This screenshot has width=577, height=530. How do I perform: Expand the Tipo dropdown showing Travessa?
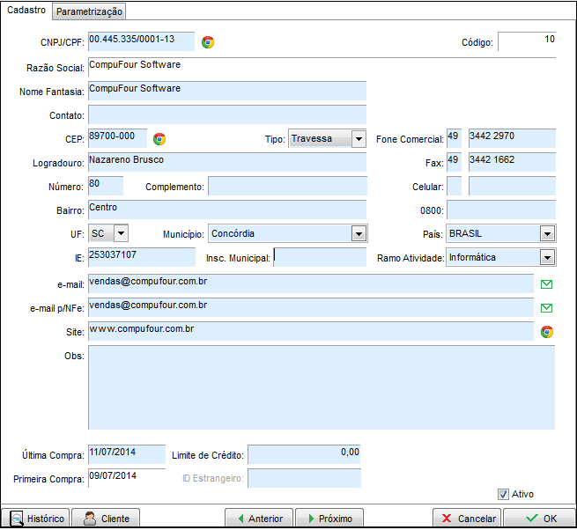(x=358, y=139)
